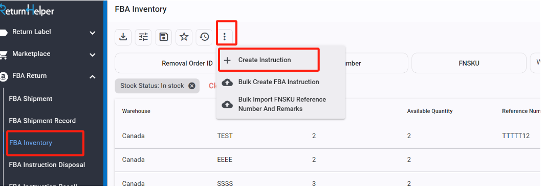Click the star favorites icon
Screen dimensions: 547x191
[x=184, y=37]
